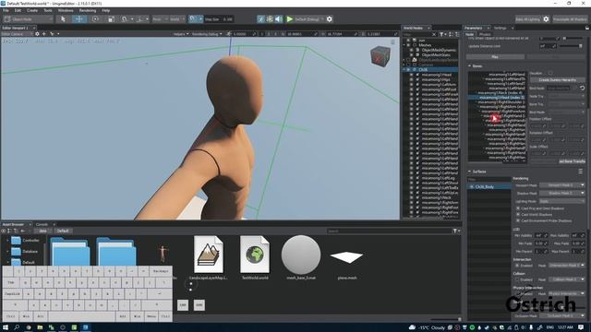Open the Helpers dropdown
Screen dimensions: 591x332
181,34
